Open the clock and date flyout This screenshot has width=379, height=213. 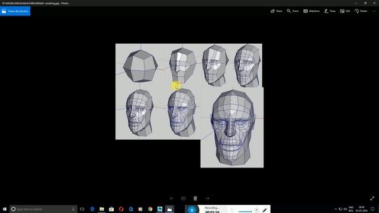(361, 209)
